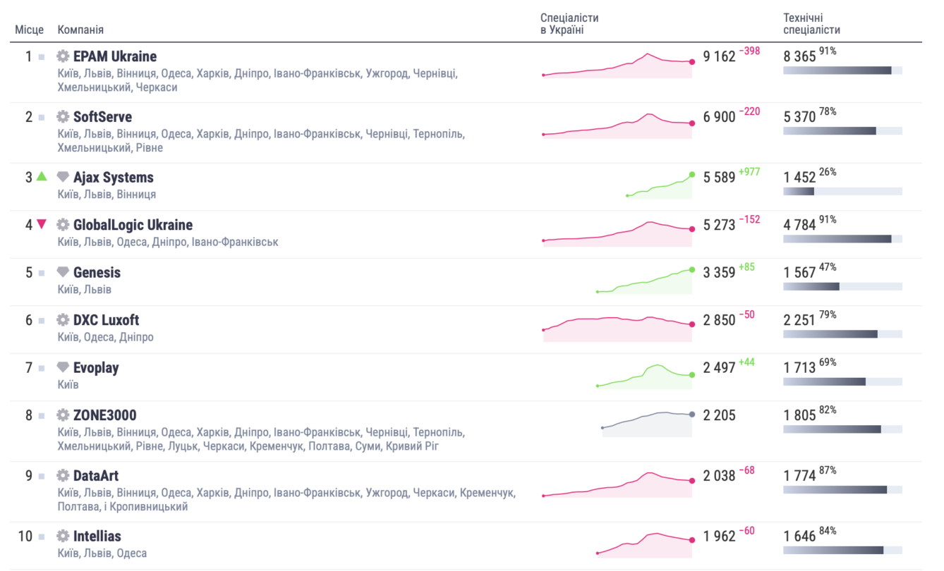Click the red down-arrow at rank 4
944x571 pixels.
[x=42, y=224]
